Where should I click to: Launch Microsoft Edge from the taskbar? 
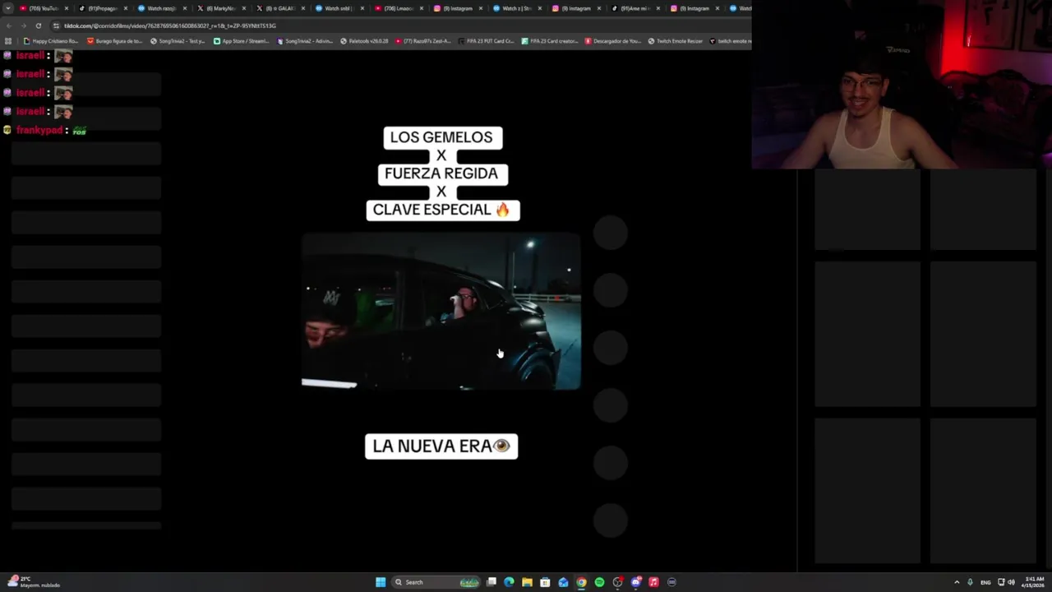510,582
